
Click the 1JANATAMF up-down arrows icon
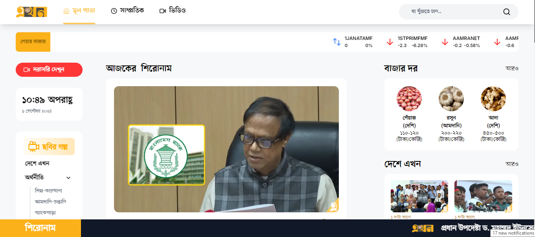pos(337,42)
